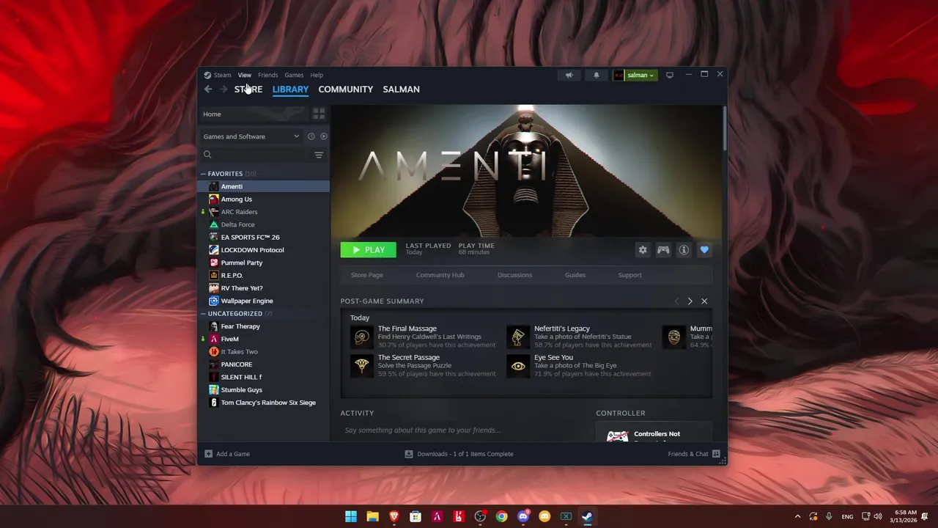938x528 pixels.
Task: Open library Home button
Action: [x=254, y=114]
